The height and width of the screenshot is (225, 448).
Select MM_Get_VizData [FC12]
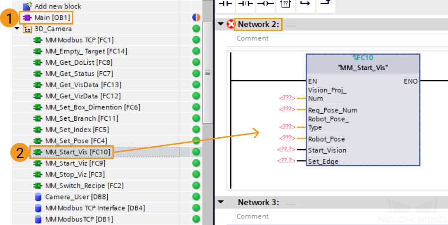coord(83,96)
